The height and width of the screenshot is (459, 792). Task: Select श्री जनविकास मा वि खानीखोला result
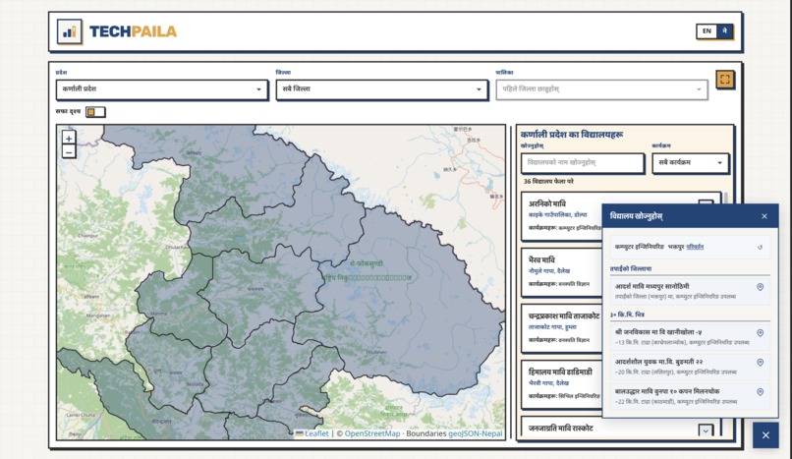(x=690, y=337)
